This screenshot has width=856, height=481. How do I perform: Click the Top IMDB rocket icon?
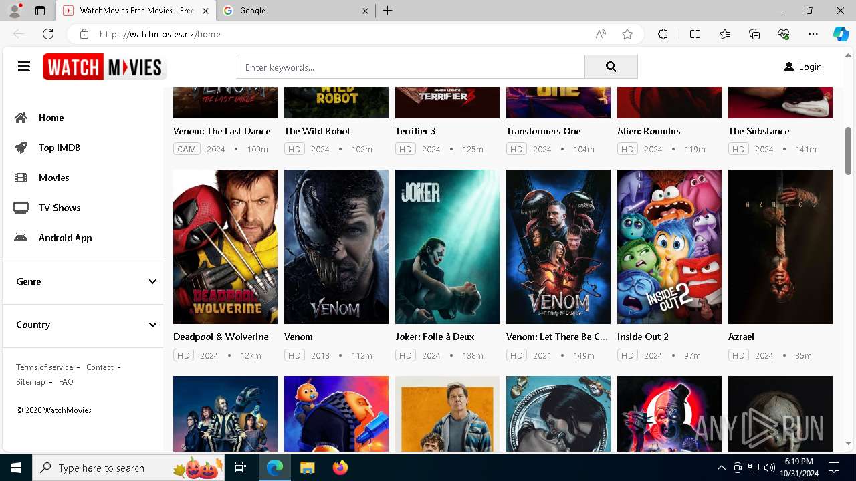coord(21,148)
